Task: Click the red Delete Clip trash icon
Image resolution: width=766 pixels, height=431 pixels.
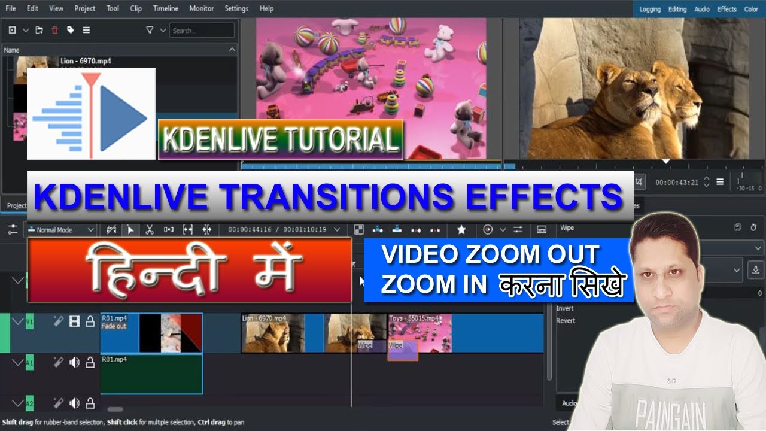Action: [x=55, y=30]
